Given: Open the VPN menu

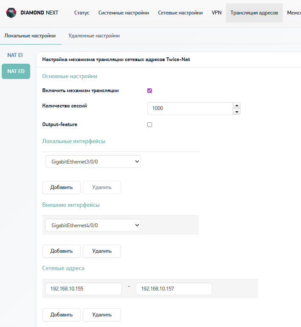Looking at the screenshot, I should click(217, 13).
